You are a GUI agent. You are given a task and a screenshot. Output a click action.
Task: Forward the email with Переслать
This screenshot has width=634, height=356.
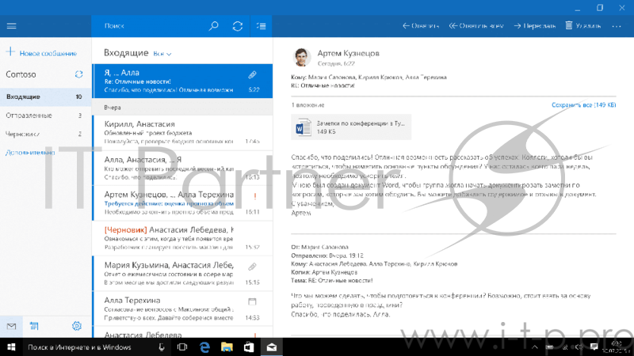534,26
